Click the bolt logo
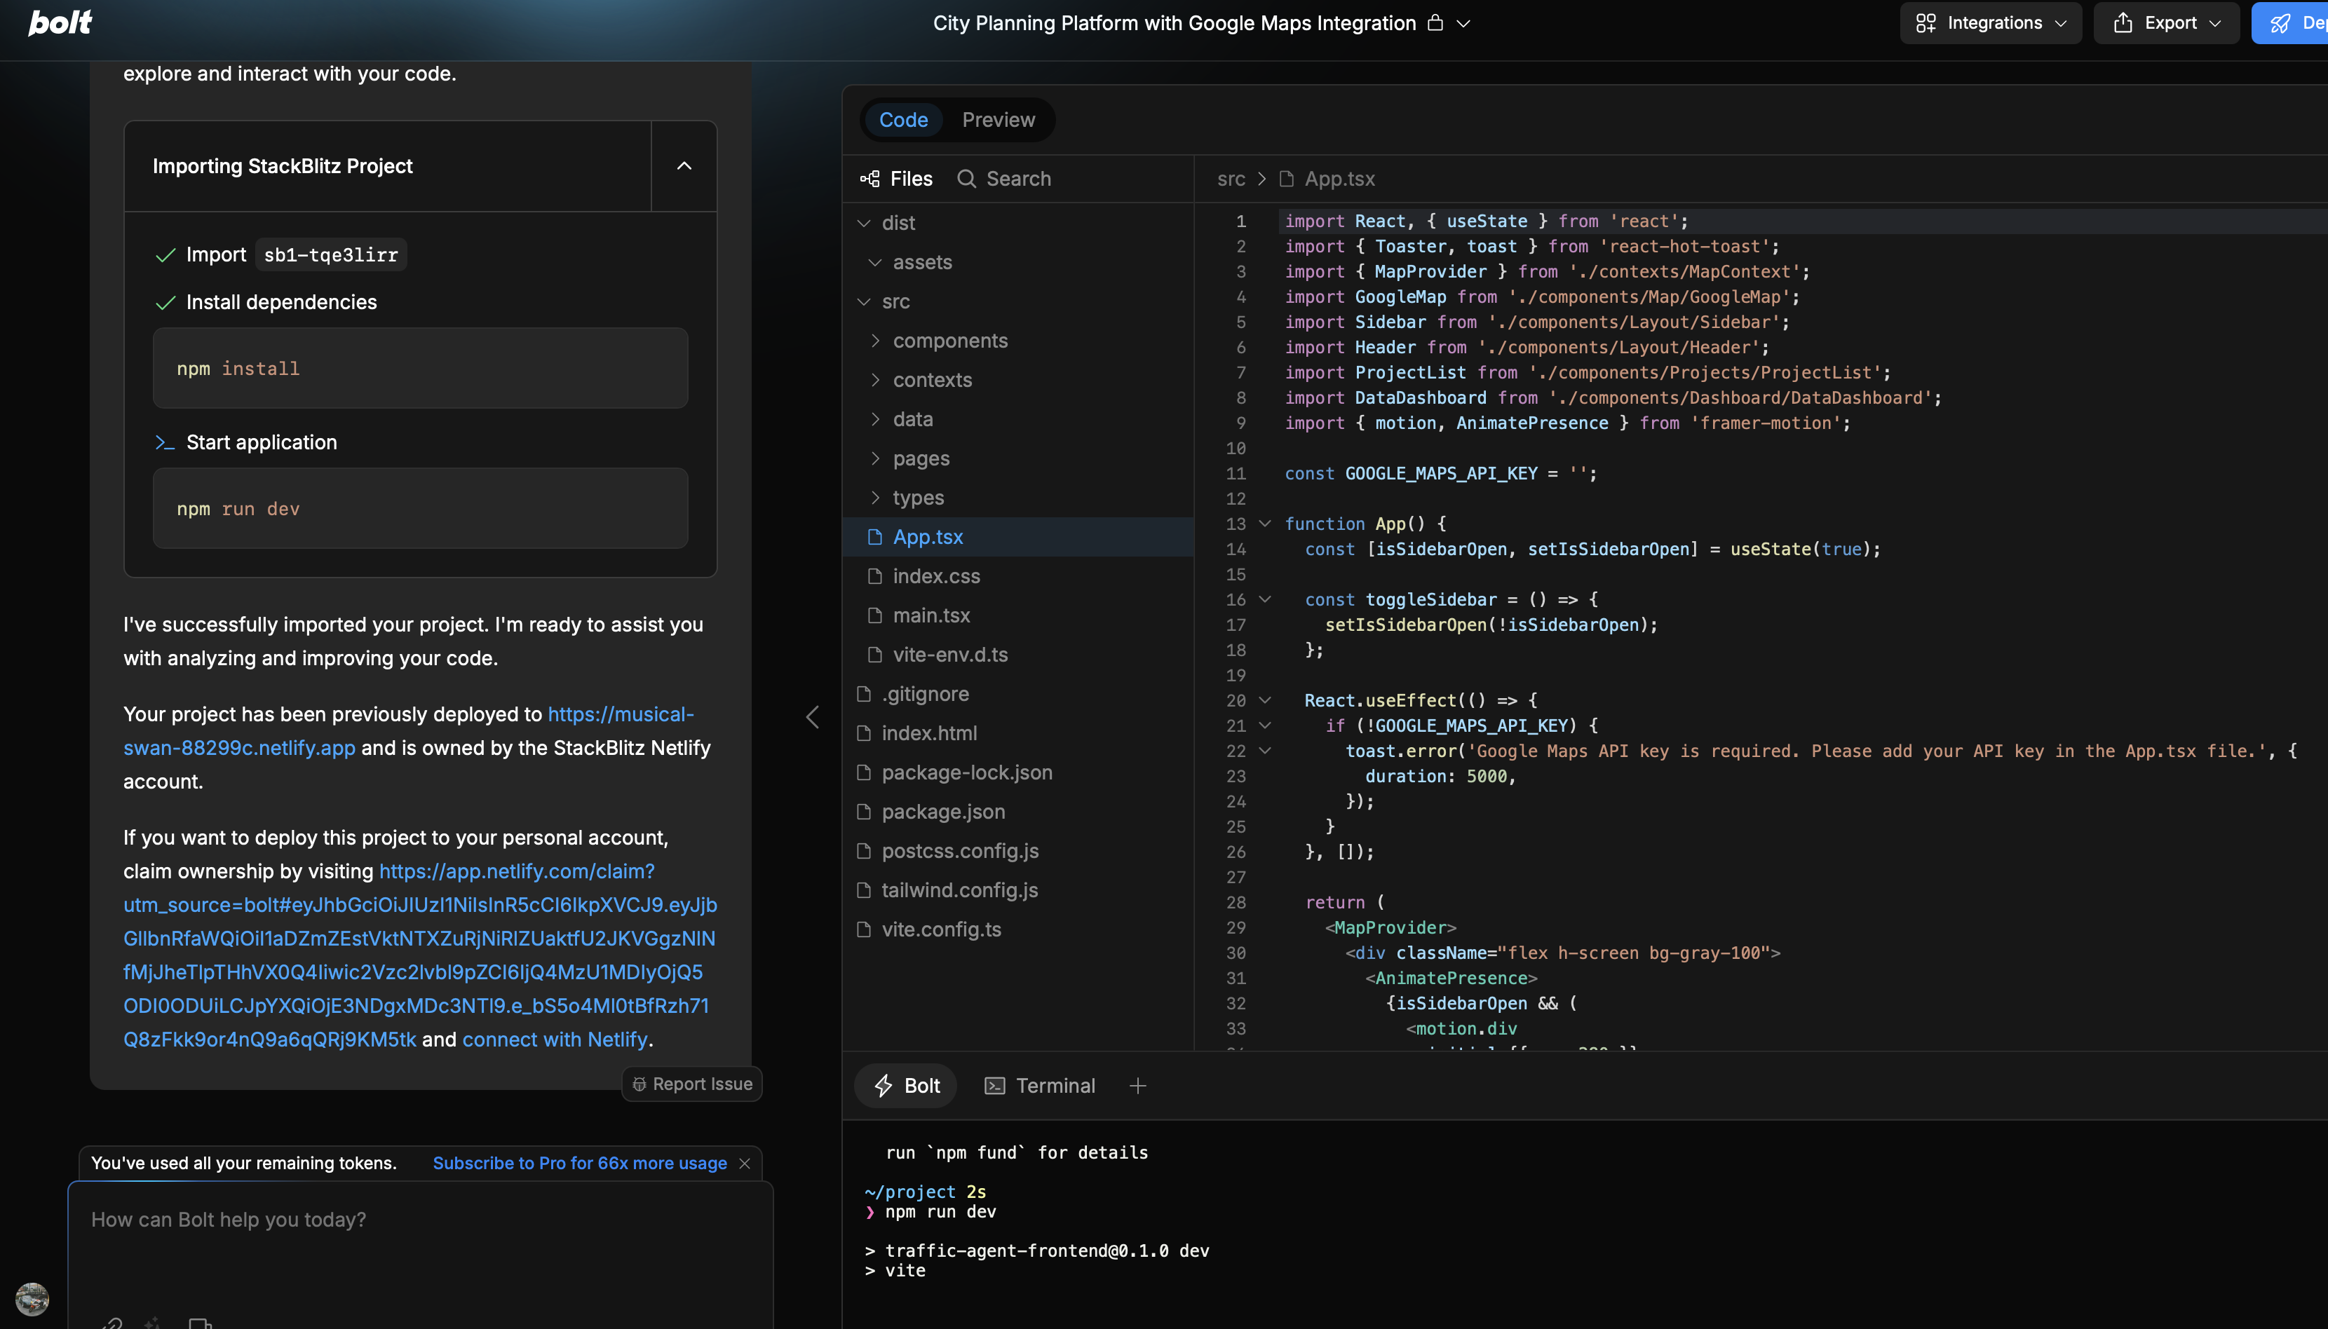The image size is (2328, 1329). click(60, 23)
